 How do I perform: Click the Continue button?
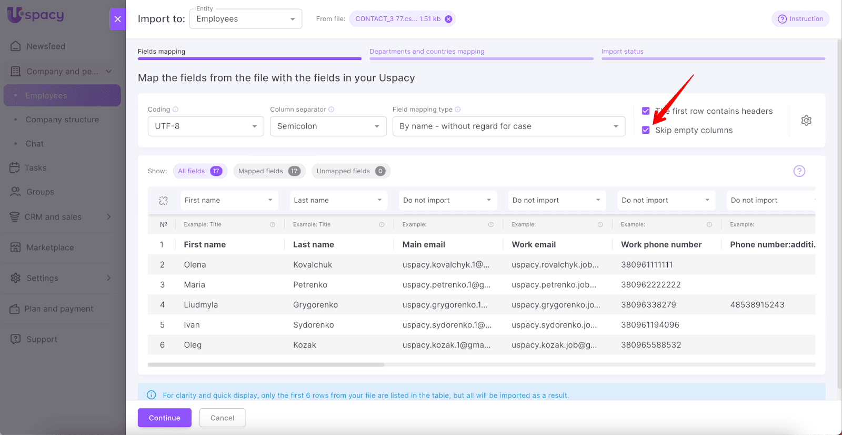[x=164, y=418]
